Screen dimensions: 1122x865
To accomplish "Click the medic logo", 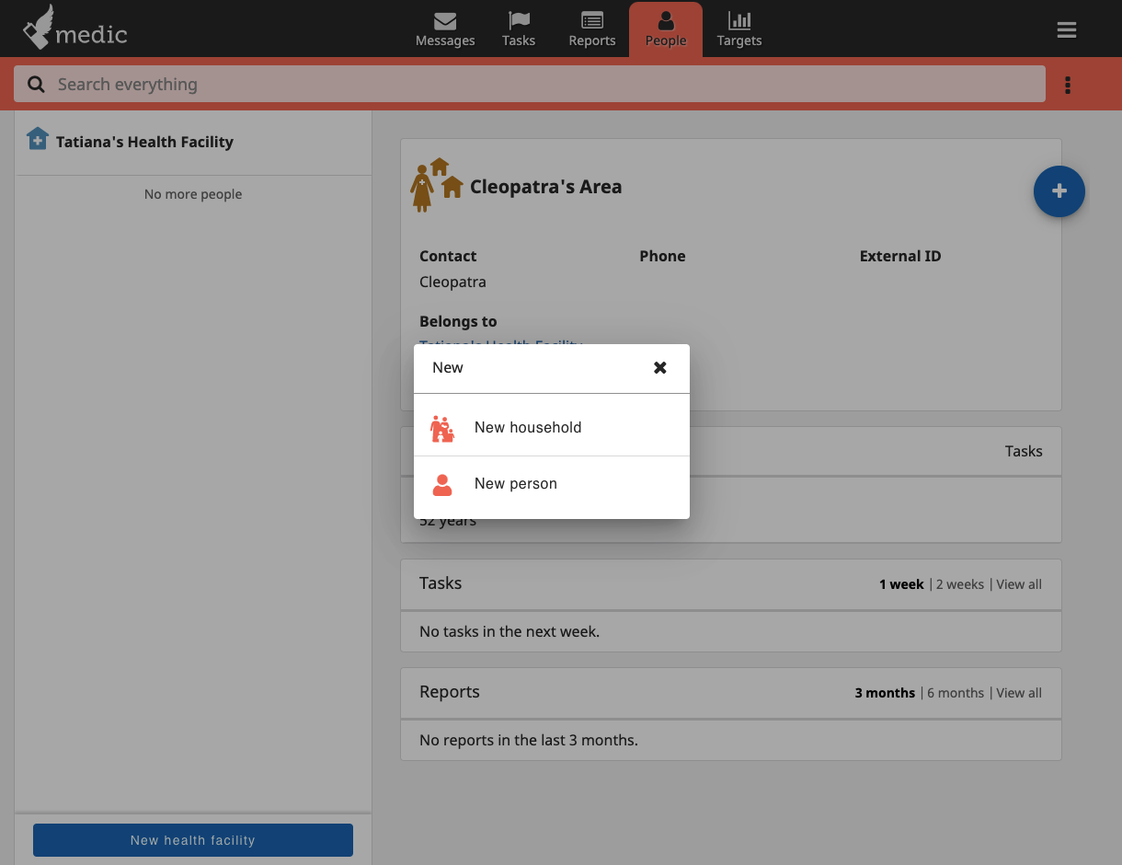I will coord(75,29).
